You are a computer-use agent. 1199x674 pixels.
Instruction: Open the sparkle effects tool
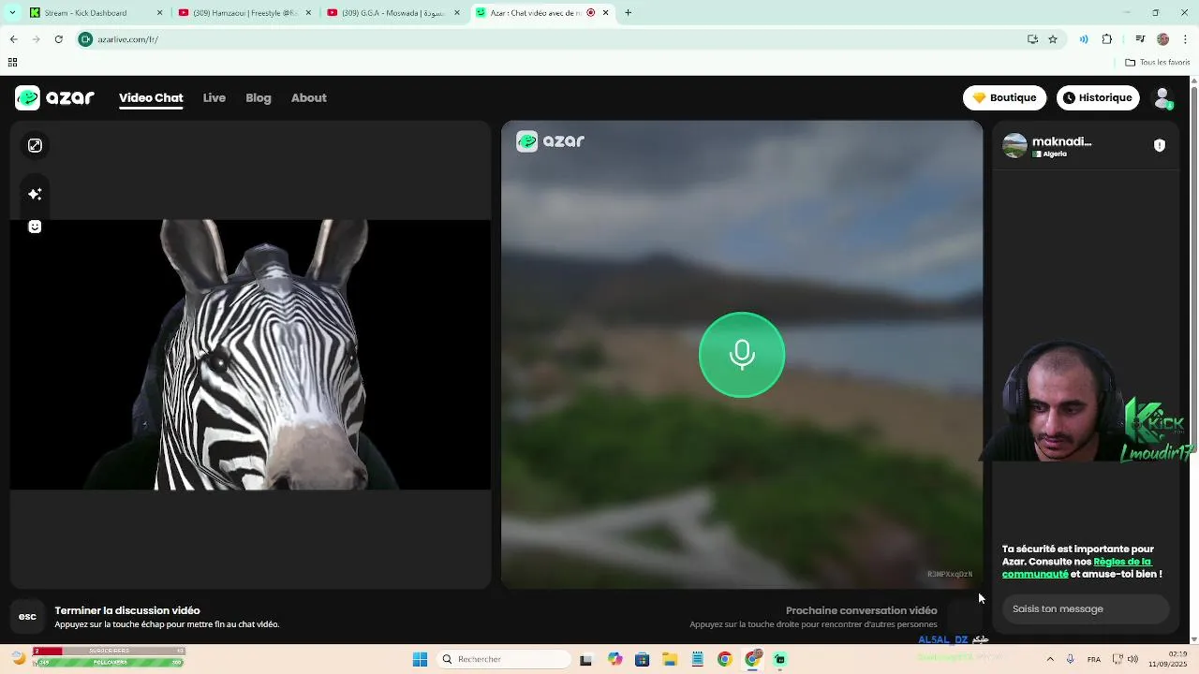point(35,194)
